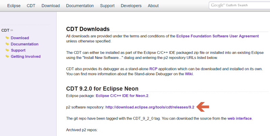The width and height of the screenshot is (270, 136).
Task: Click the arrow bullet beside Getting Involved
Action: 7,56
